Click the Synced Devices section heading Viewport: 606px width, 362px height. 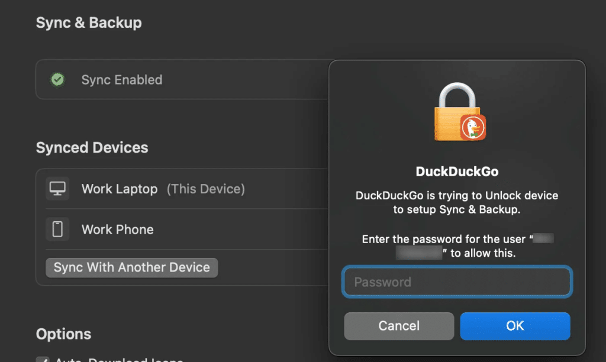tap(92, 148)
